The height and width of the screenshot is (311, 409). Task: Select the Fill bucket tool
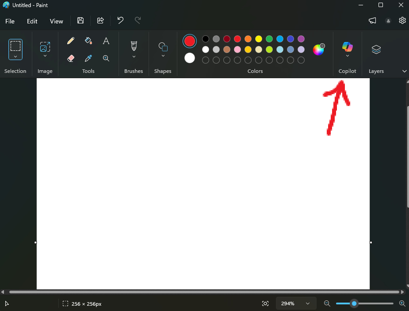88,41
